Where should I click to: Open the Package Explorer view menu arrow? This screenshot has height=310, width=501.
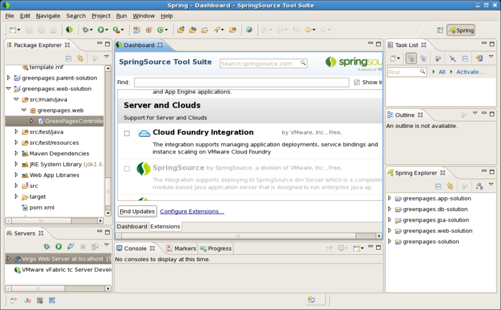[106, 57]
